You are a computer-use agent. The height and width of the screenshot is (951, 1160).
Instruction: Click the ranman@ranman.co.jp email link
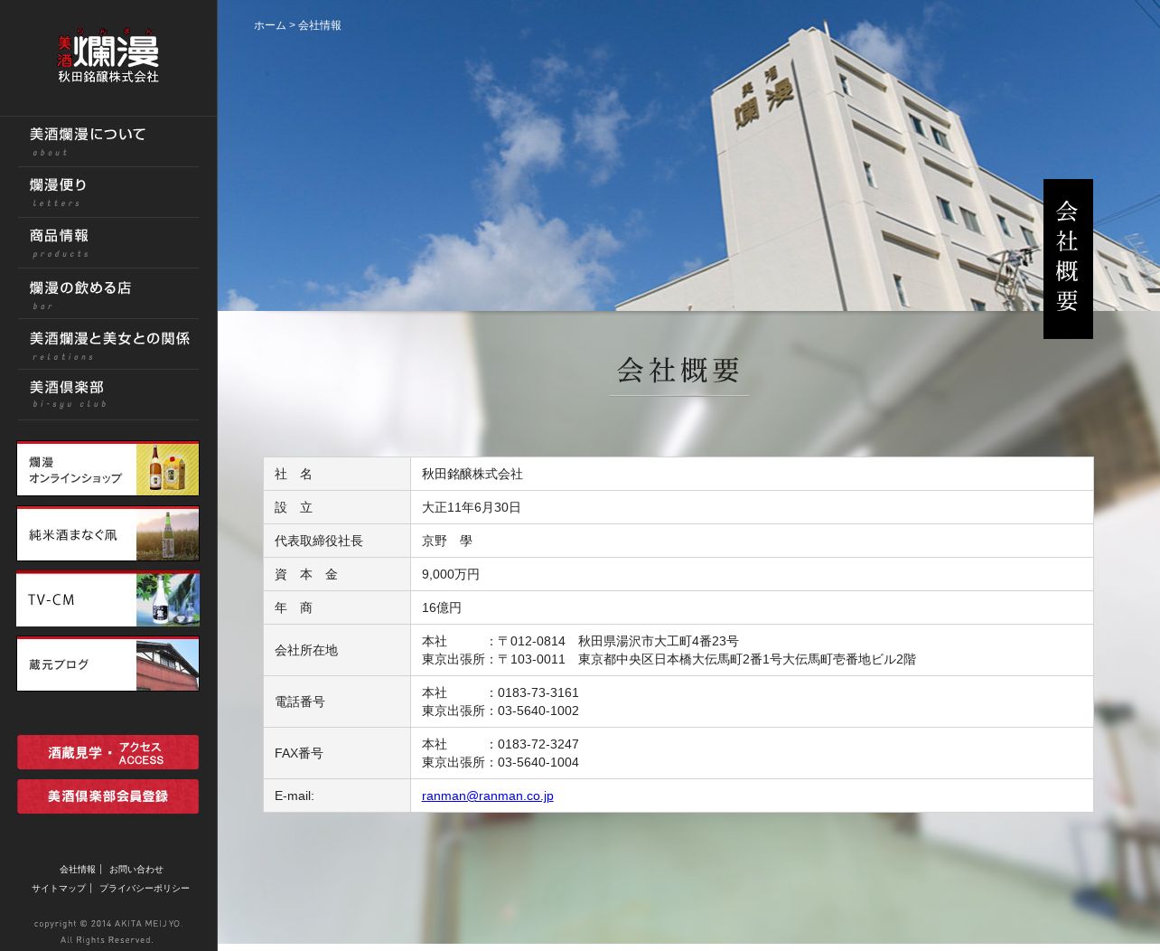tap(488, 796)
